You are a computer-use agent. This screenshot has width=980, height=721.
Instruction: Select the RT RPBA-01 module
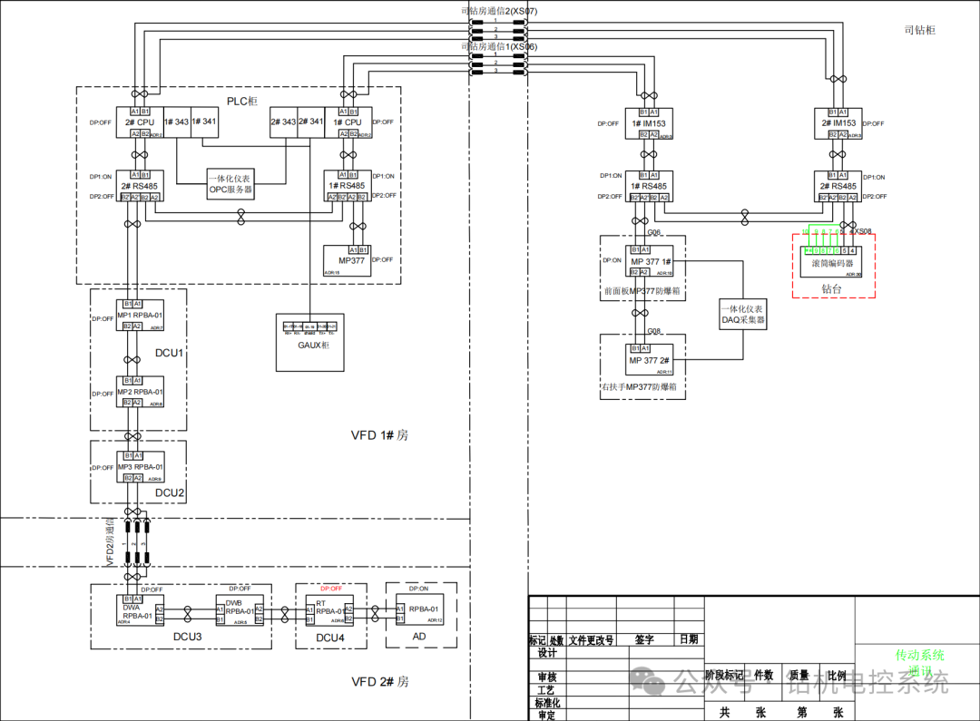(x=329, y=611)
